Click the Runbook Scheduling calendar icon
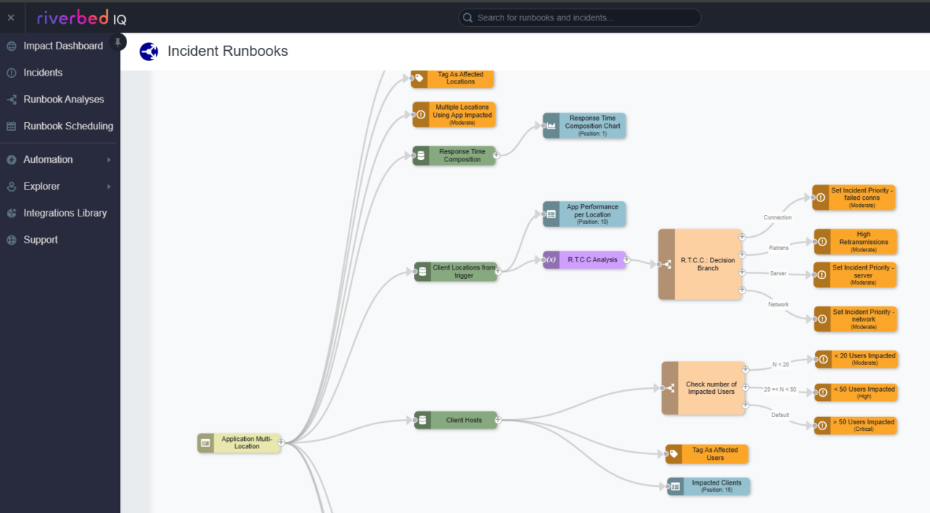Image resolution: width=930 pixels, height=513 pixels. [x=11, y=126]
